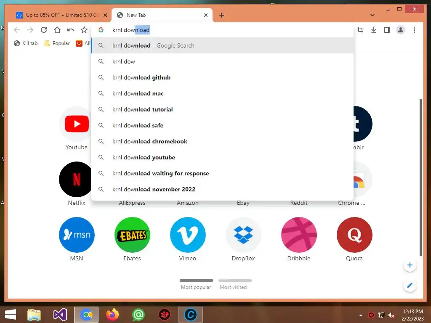This screenshot has width=431, height=323.
Task: Click the address bar with 'krnl download'
Action: [223, 30]
